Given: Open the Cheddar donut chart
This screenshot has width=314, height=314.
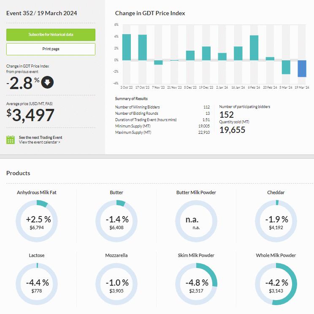Looking at the screenshot, I should coord(276,221).
